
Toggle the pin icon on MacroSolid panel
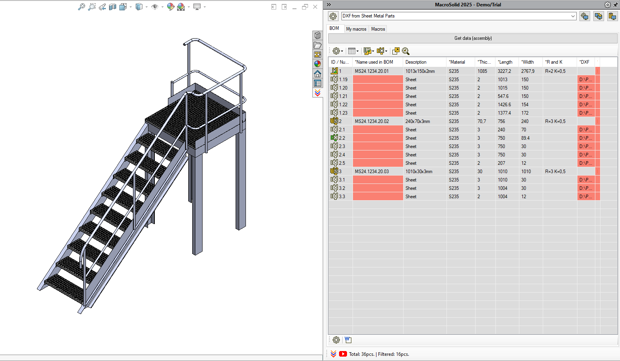pyautogui.click(x=616, y=5)
